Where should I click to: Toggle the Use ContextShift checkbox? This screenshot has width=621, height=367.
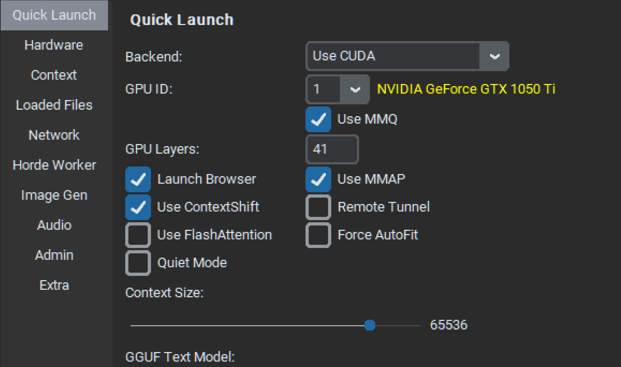(x=138, y=207)
